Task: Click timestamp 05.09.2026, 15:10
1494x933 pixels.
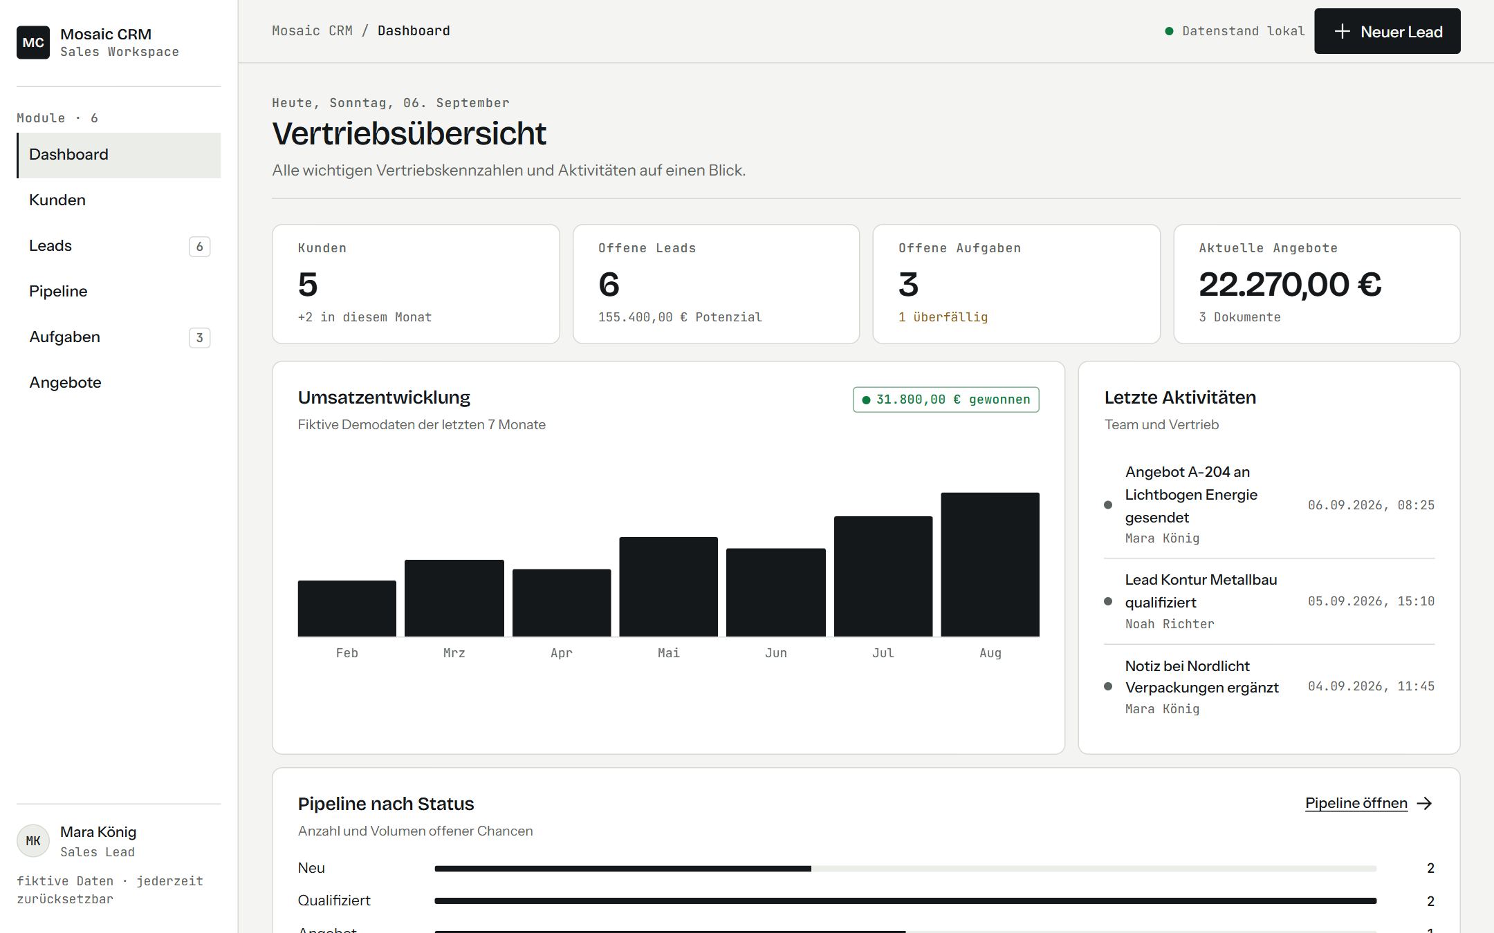Action: tap(1371, 601)
